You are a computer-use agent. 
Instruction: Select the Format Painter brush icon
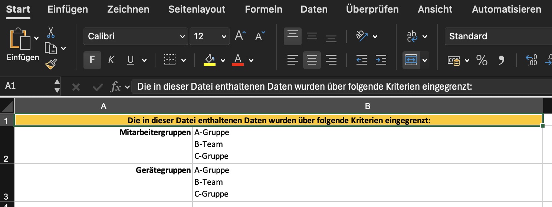pyautogui.click(x=51, y=64)
